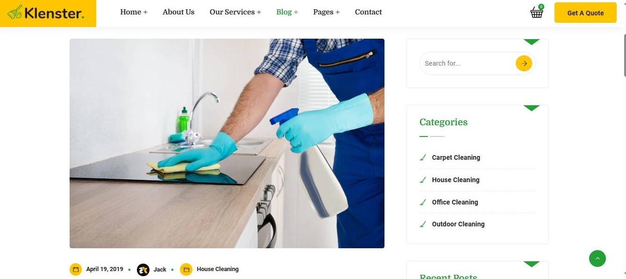Image resolution: width=626 pixels, height=279 pixels.
Task: Expand the Home menu dropdown
Action: pyautogui.click(x=134, y=12)
